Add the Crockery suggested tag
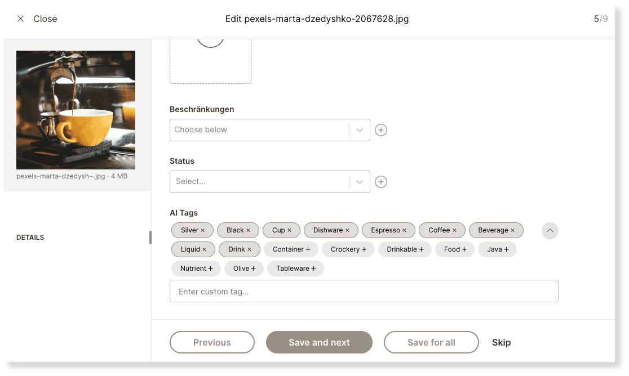Viewport: 629px width, 376px height. pos(348,249)
